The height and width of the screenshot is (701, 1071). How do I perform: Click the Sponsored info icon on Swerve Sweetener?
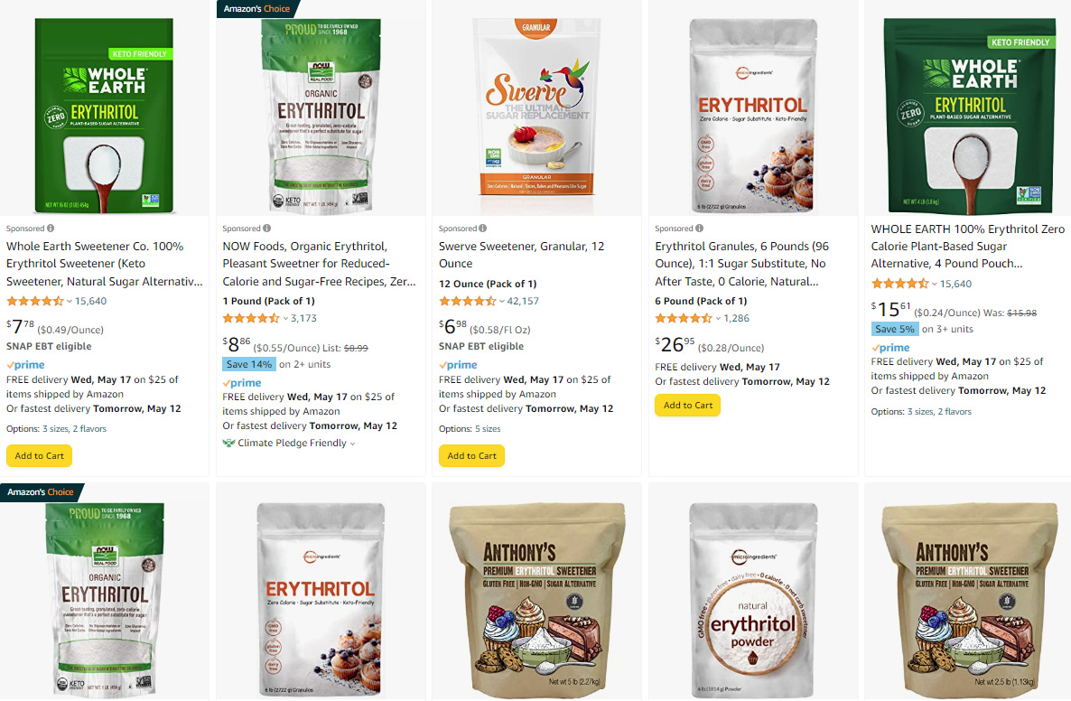click(483, 229)
